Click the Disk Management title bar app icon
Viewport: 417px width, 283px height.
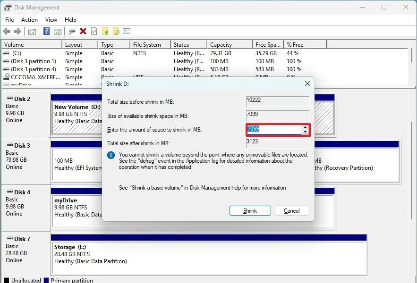[x=8, y=8]
